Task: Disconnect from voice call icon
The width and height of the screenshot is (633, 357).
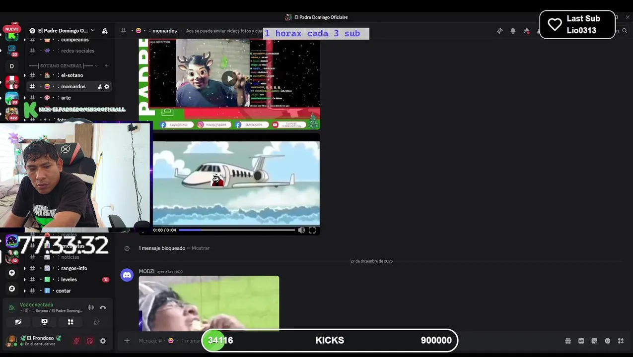Action: click(x=103, y=307)
